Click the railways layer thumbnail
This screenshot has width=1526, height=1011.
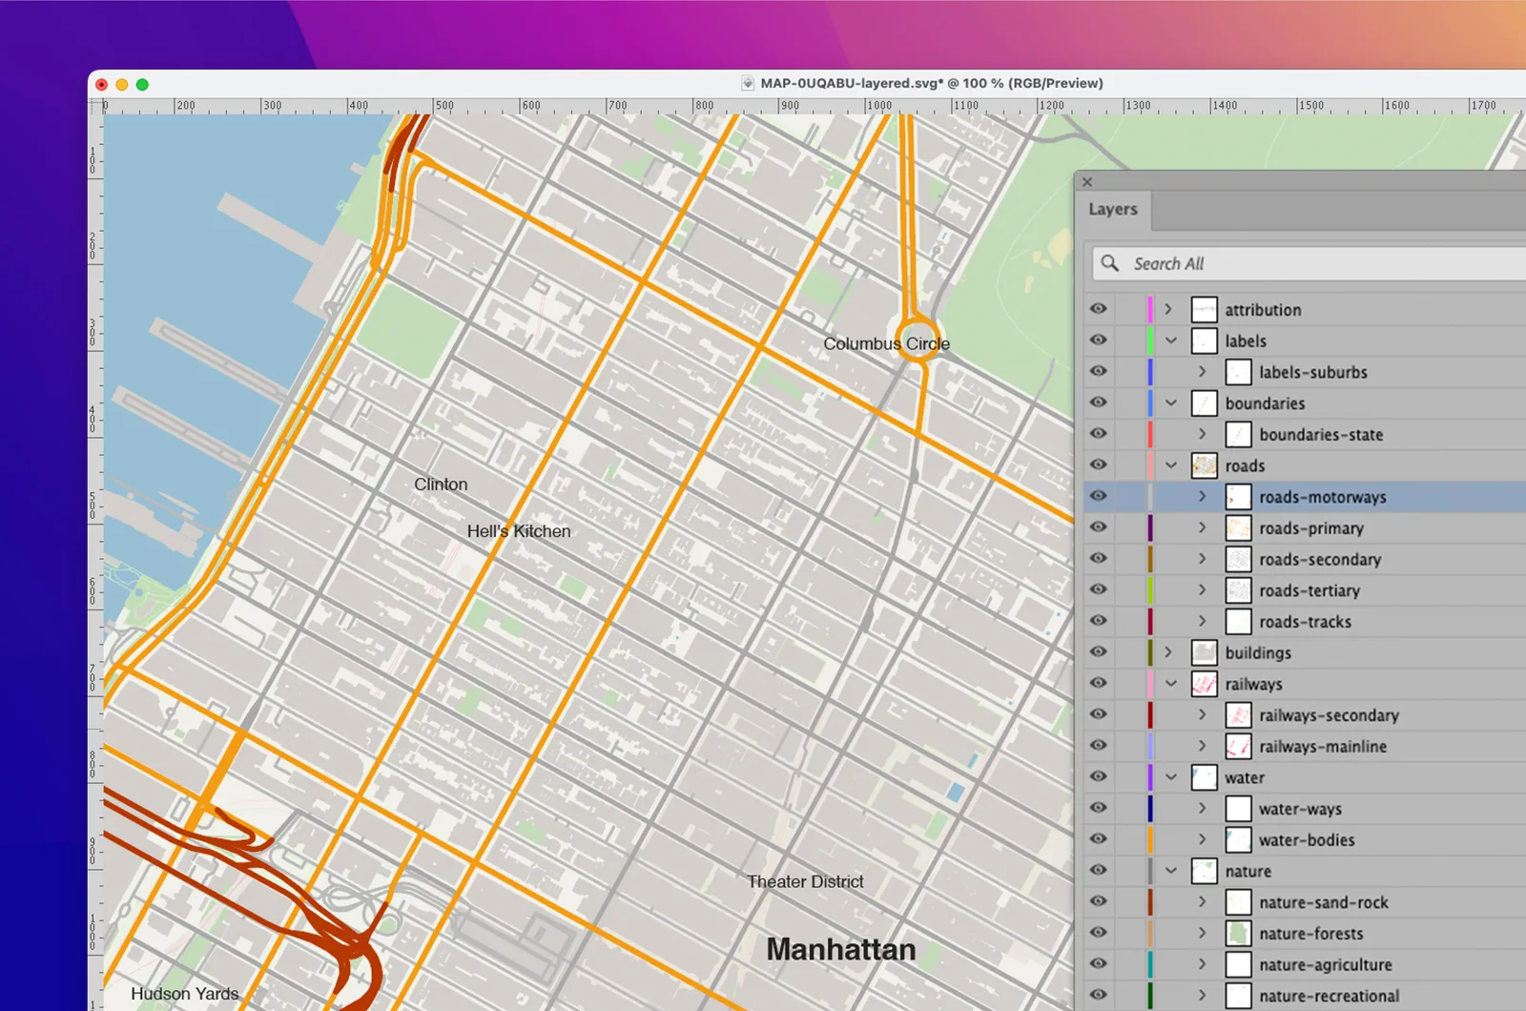click(x=1205, y=684)
